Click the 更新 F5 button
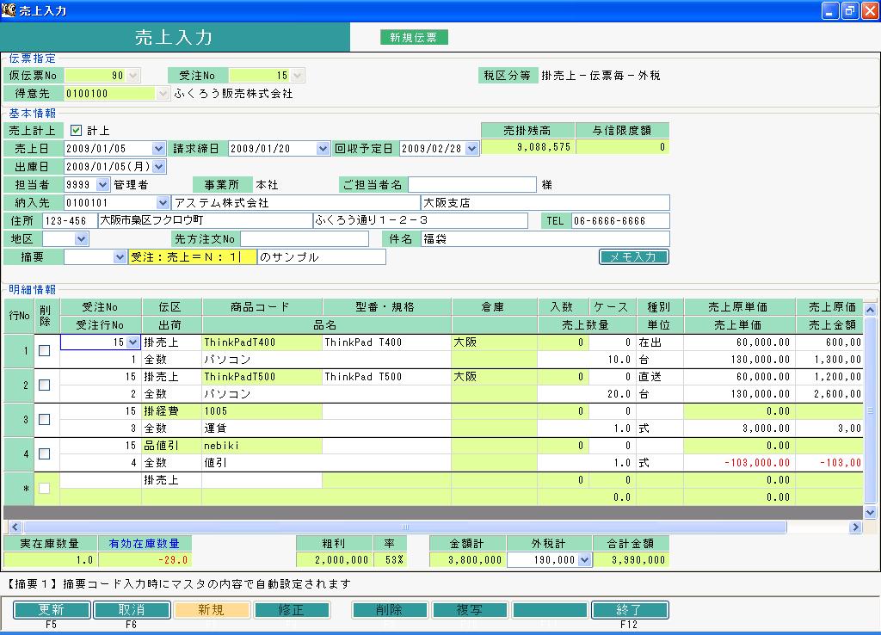Image resolution: width=881 pixels, height=635 pixels. click(x=51, y=610)
